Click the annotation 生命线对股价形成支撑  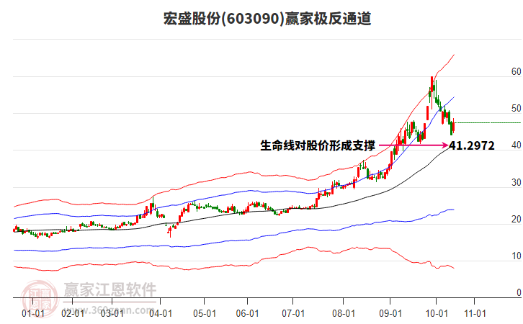point(318,145)
